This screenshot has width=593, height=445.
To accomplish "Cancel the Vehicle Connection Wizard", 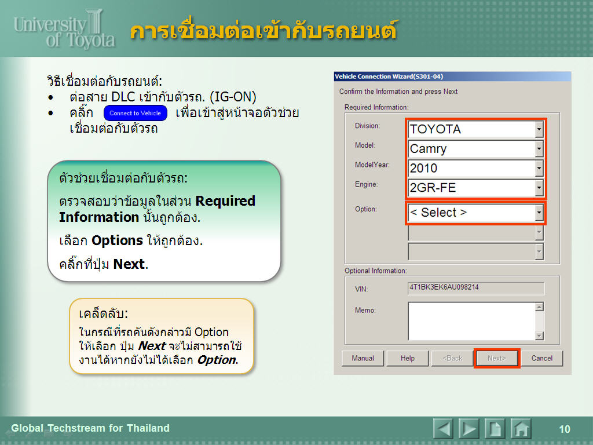I will (542, 358).
